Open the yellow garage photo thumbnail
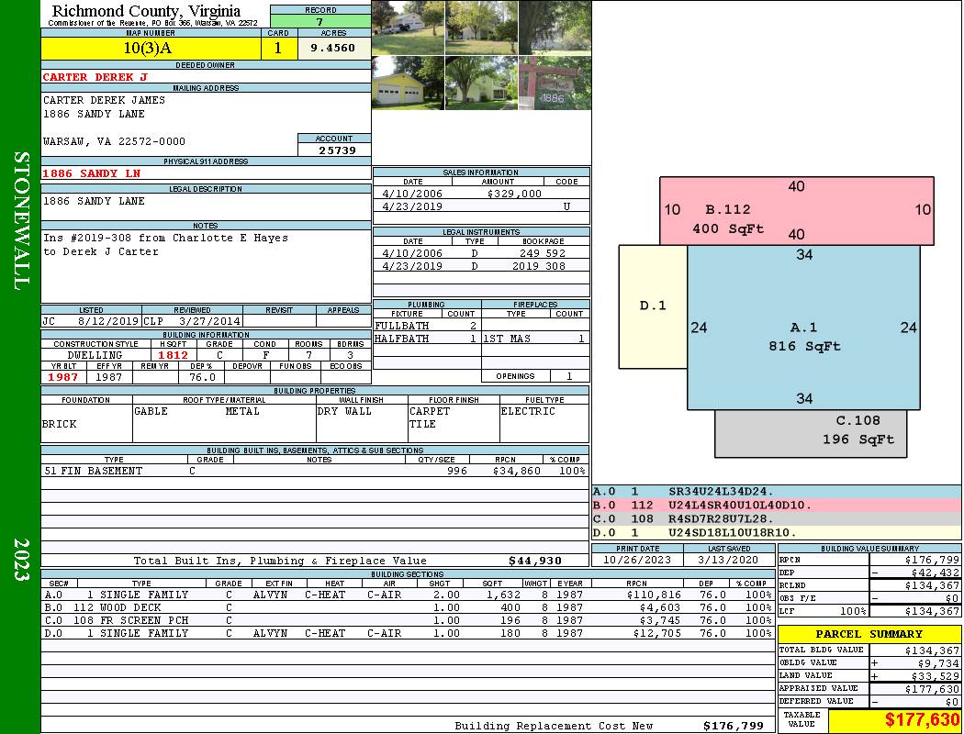The height and width of the screenshot is (734, 964). coord(408,83)
